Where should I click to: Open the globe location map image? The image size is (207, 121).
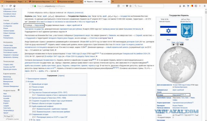coord(178,65)
